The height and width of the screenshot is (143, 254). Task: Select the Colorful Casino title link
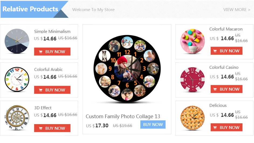tap(224, 67)
